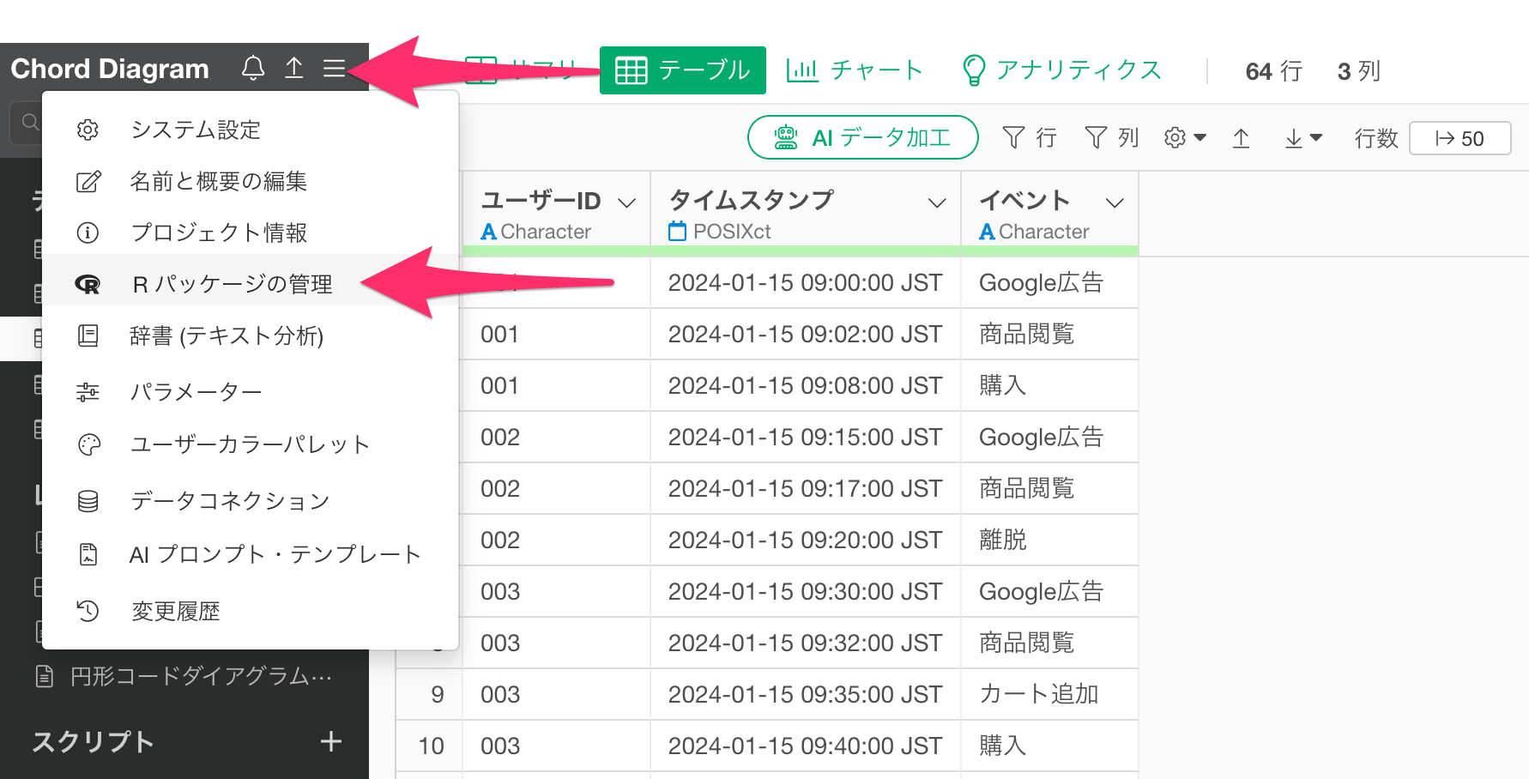
Task: Click the AI データ加工 button
Action: (862, 138)
